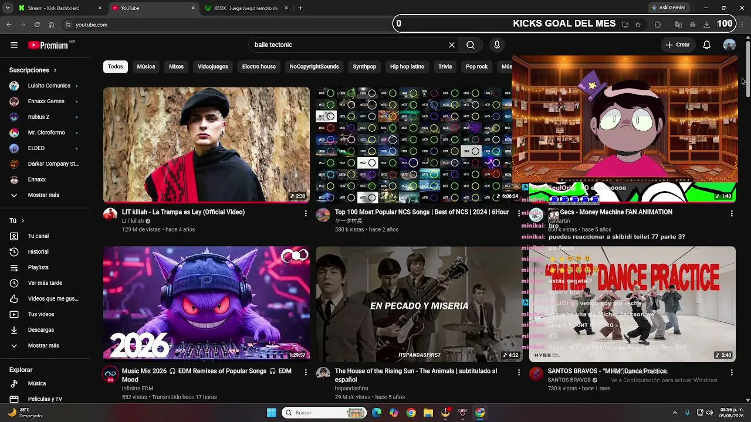Switch to the XBOX Juego remoto tab
751x422 pixels.
click(x=246, y=8)
